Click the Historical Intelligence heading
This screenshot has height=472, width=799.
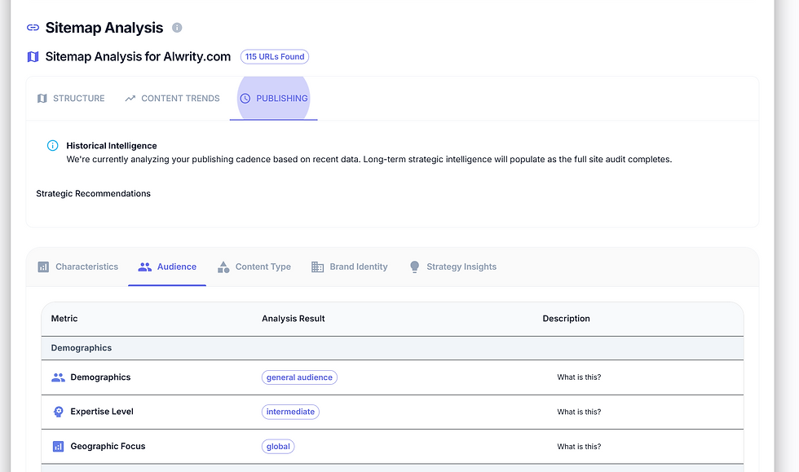112,146
